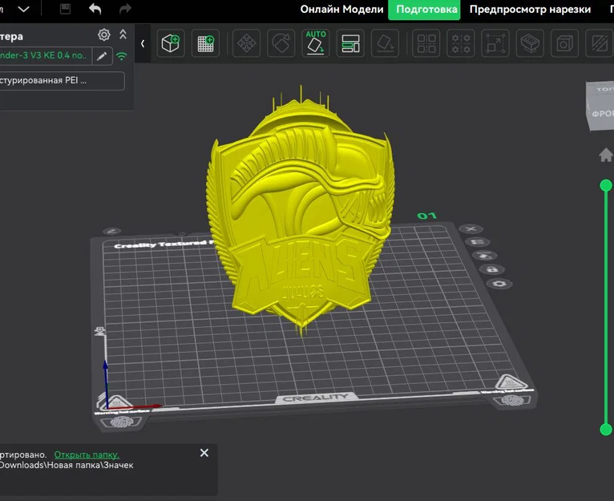
Task: Open Предпросмотр нарезки tab
Action: (530, 10)
